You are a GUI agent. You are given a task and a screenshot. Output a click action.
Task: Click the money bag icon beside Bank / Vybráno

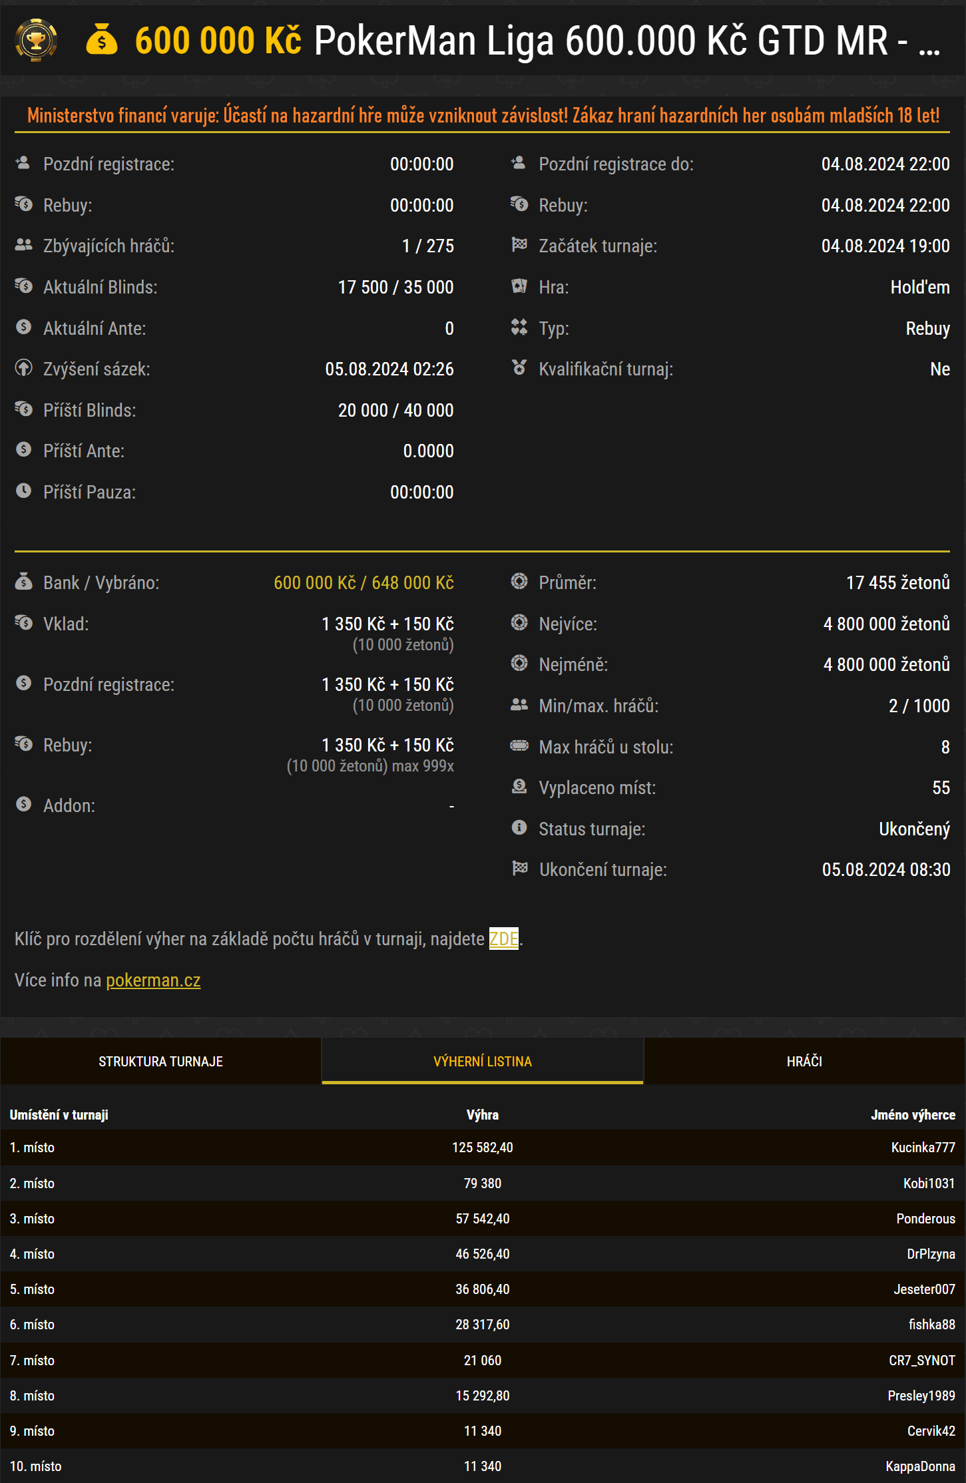(24, 582)
